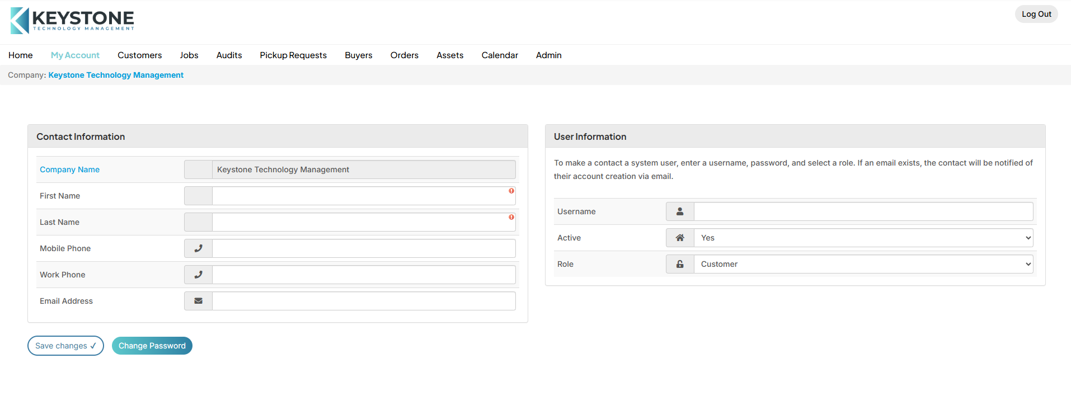The height and width of the screenshot is (410, 1071).
Task: Click into the Username input field
Action: [863, 211]
